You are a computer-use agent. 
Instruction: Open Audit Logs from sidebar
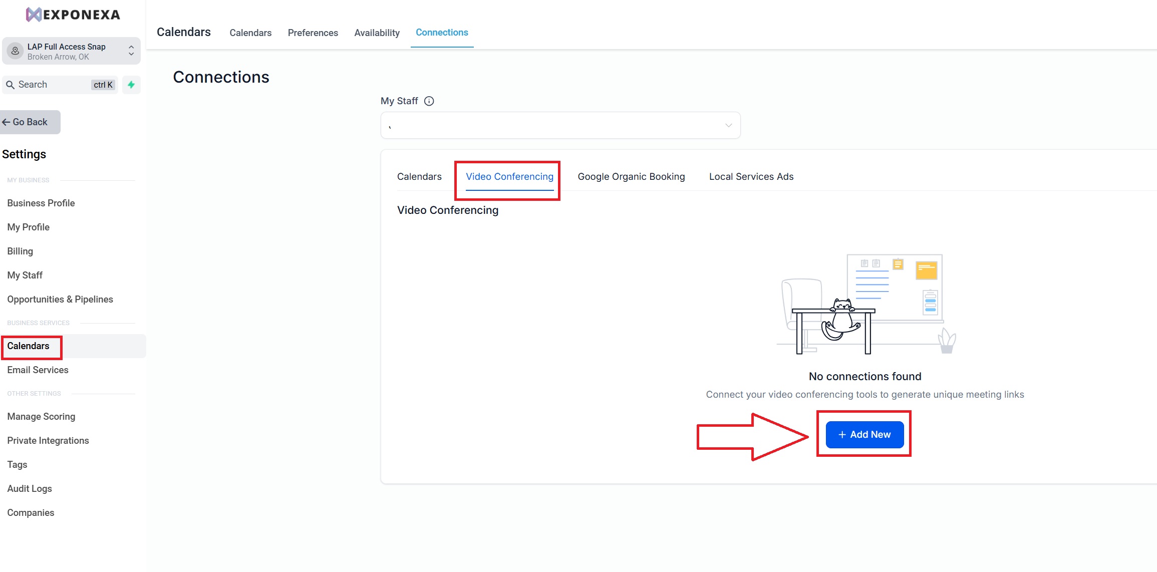30,489
